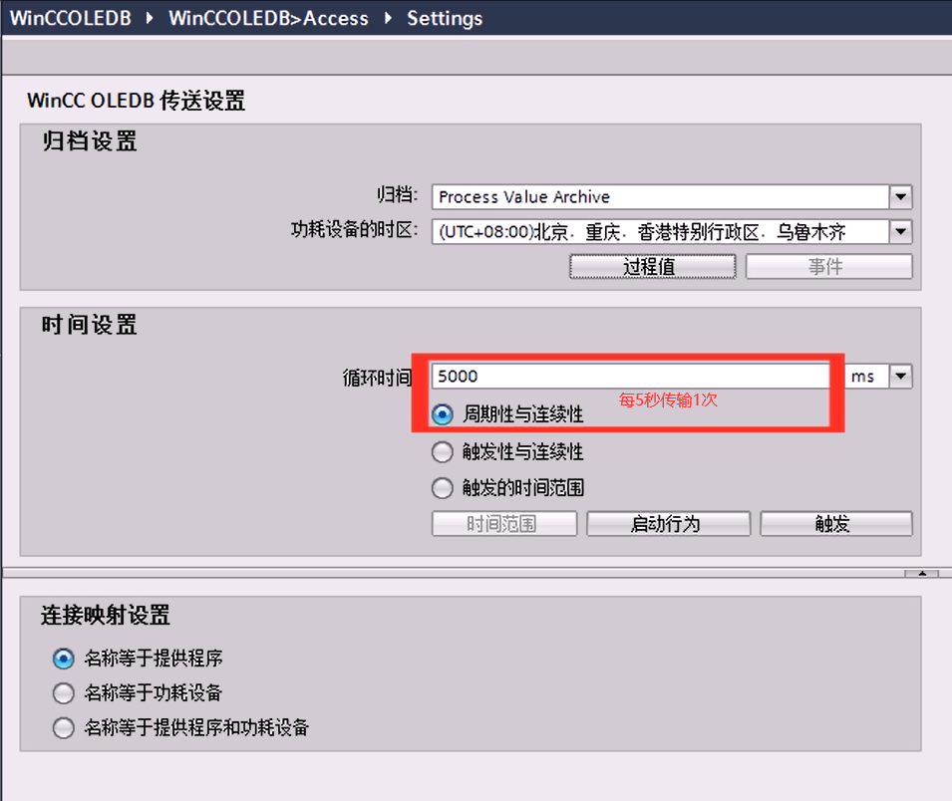This screenshot has width=952, height=801.
Task: Open the 归档 archive dropdown
Action: coord(900,196)
